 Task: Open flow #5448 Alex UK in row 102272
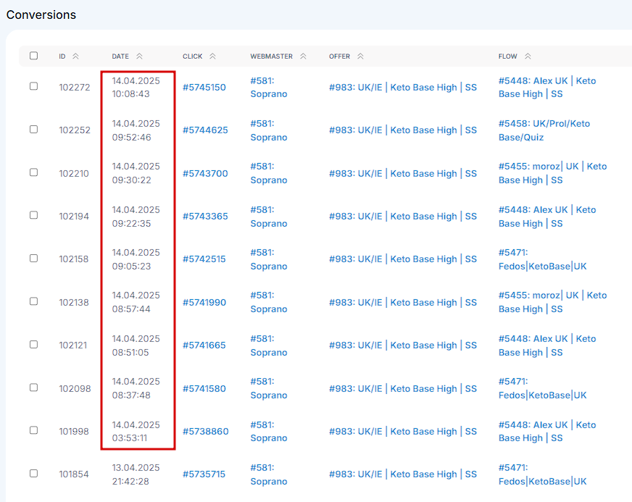[547, 88]
